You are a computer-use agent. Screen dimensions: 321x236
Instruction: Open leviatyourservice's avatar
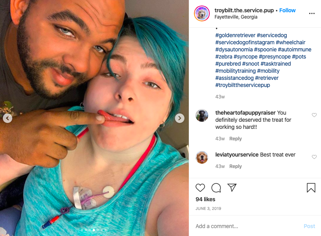[202, 157]
